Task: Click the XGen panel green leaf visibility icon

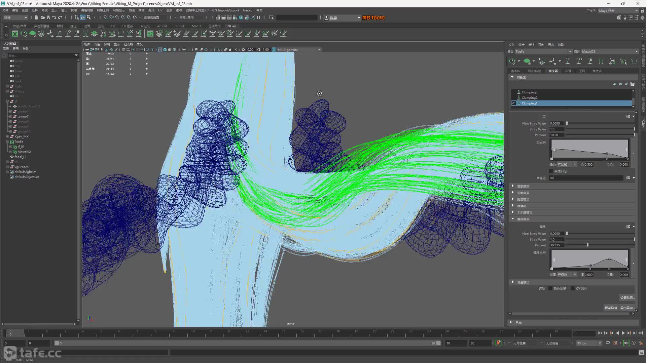Action: (x=527, y=61)
